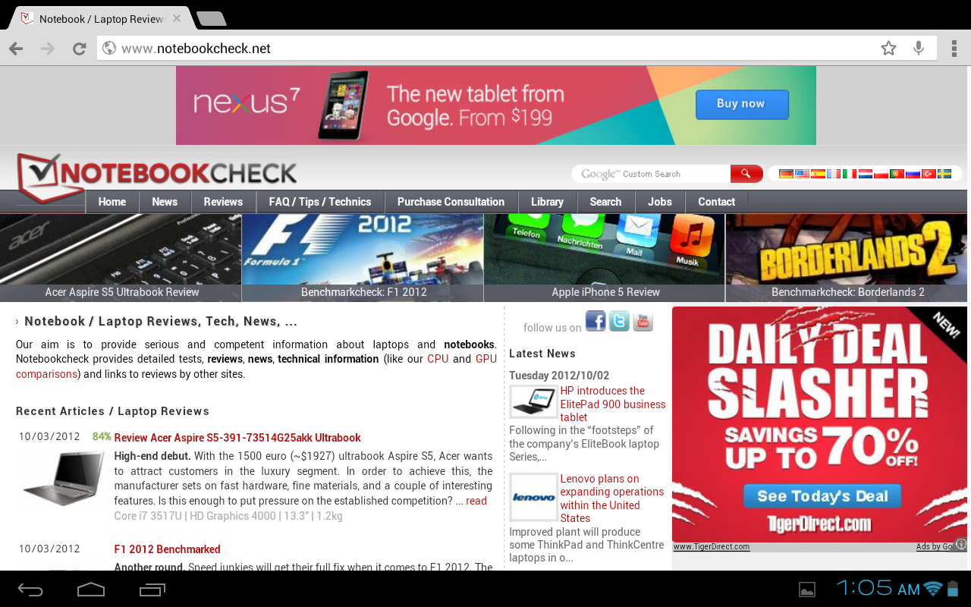Screen dimensions: 971x607
Task: Choose the Turkish flag
Action: [929, 174]
